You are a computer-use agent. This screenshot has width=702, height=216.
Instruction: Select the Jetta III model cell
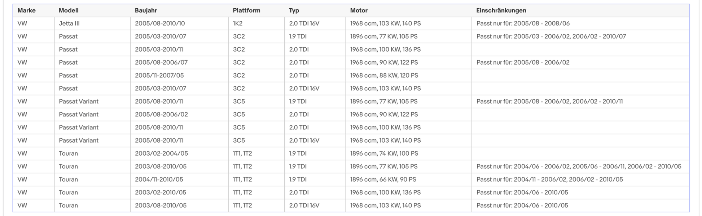(69, 23)
